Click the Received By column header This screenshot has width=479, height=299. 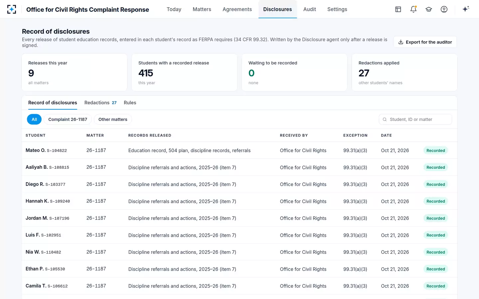(294, 136)
